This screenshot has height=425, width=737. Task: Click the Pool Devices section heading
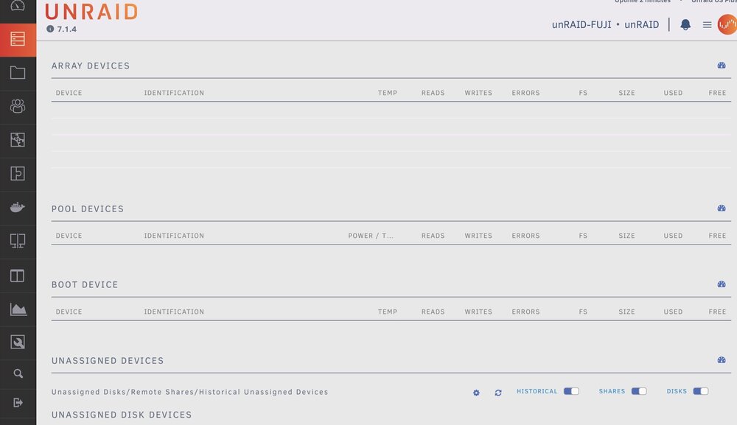88,209
